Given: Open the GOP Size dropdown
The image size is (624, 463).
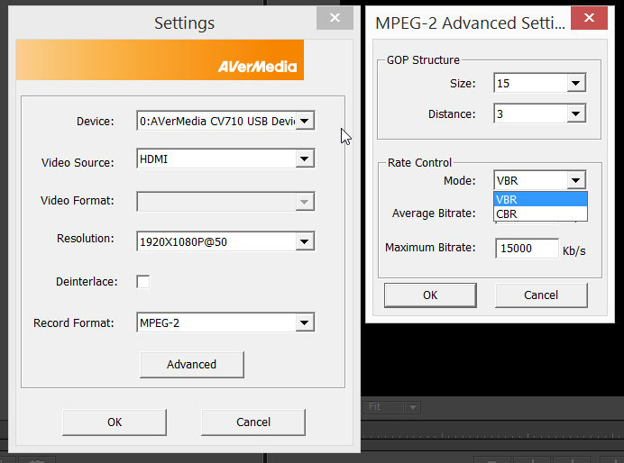Looking at the screenshot, I should [x=576, y=84].
